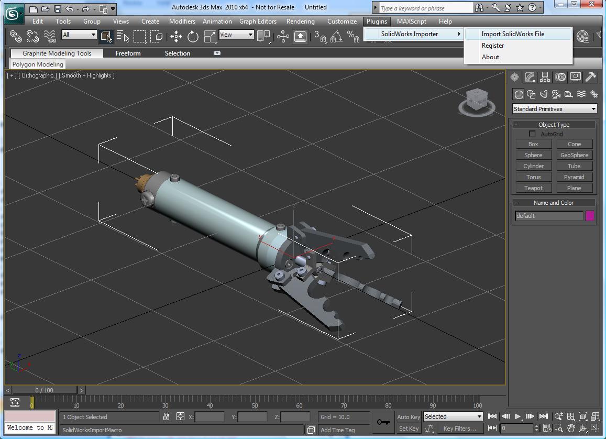Open the Hierarchy command panel
This screenshot has width=606, height=439.
click(x=545, y=78)
